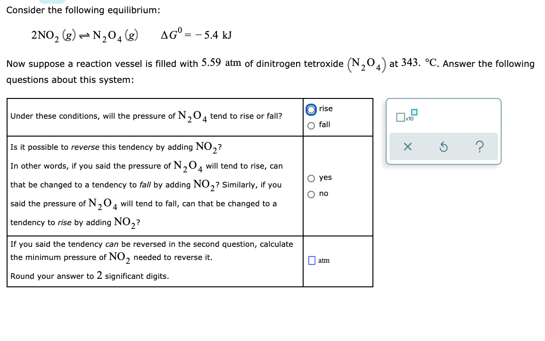This screenshot has height=341, width=545.
Task: Click the currently selected rise option
Action: point(311,109)
